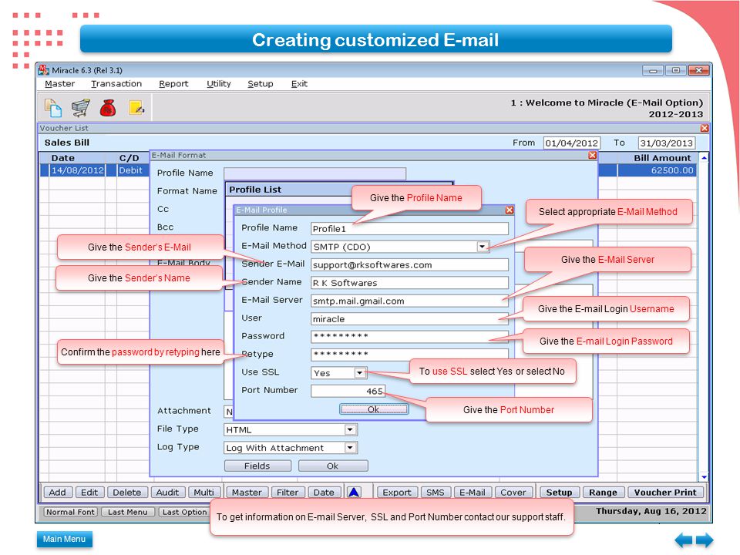The height and width of the screenshot is (555, 740).
Task: Close the Voucher List panel
Action: pos(705,128)
